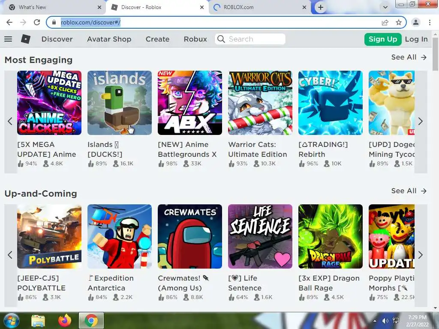
Task: Close the ROBLOX.com tab
Action: tap(304, 7)
